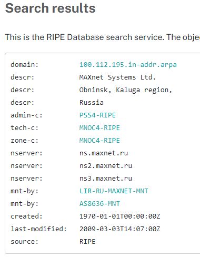
Task: Open the LIR-RU-MAXNET-MNT maintainer link
Action: (x=114, y=191)
